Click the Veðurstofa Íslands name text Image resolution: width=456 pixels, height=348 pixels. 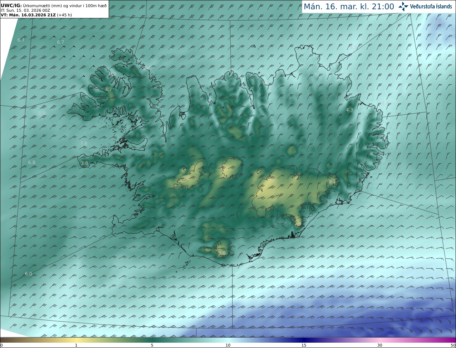(431, 6)
